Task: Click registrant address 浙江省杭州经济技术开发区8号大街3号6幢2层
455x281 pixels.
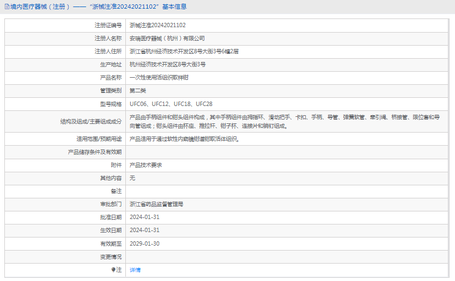Action: [184, 52]
